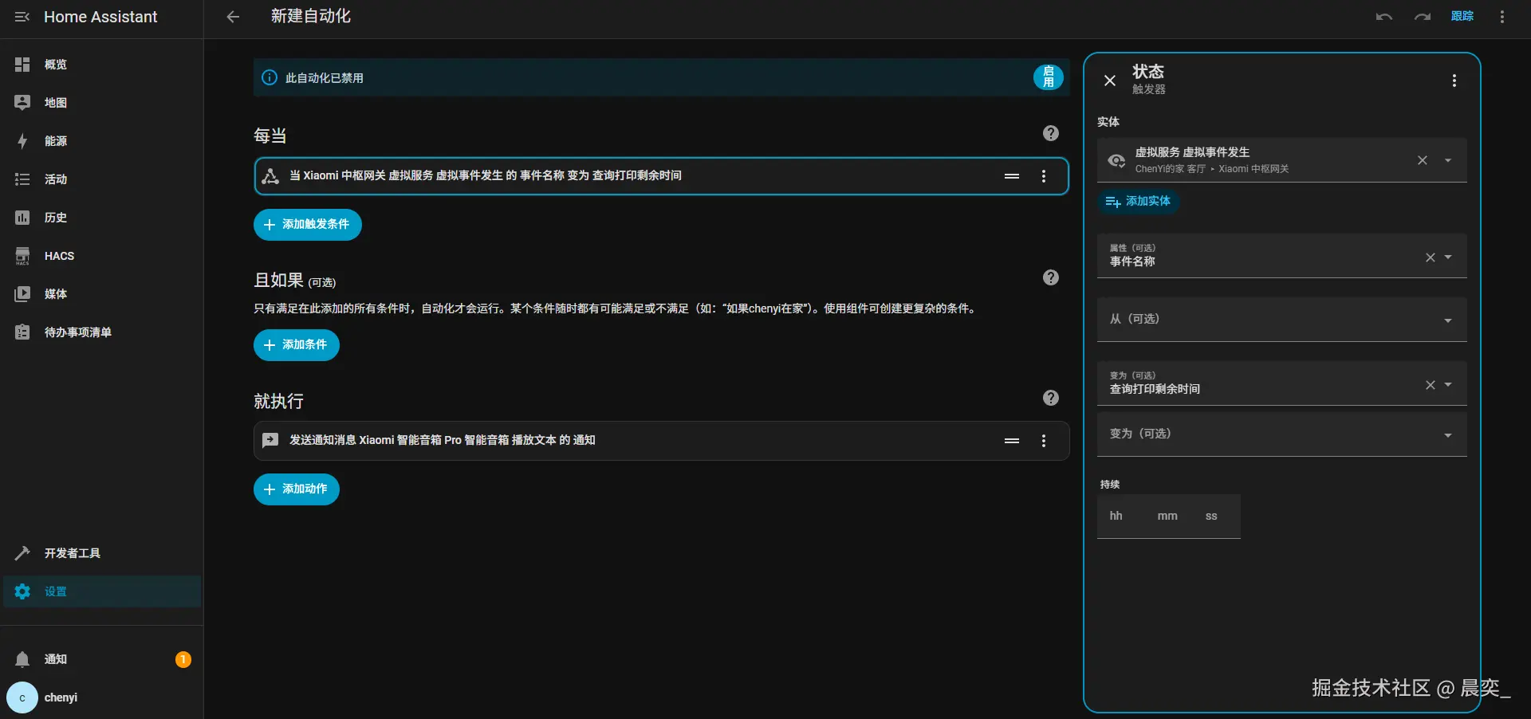Expand the 查询打印剩余时间 dropdown arrow
Viewport: 1531px width, 719px height.
click(x=1448, y=385)
